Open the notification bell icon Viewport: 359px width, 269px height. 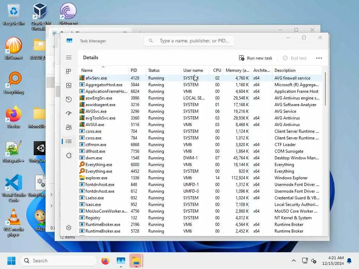[350, 261]
